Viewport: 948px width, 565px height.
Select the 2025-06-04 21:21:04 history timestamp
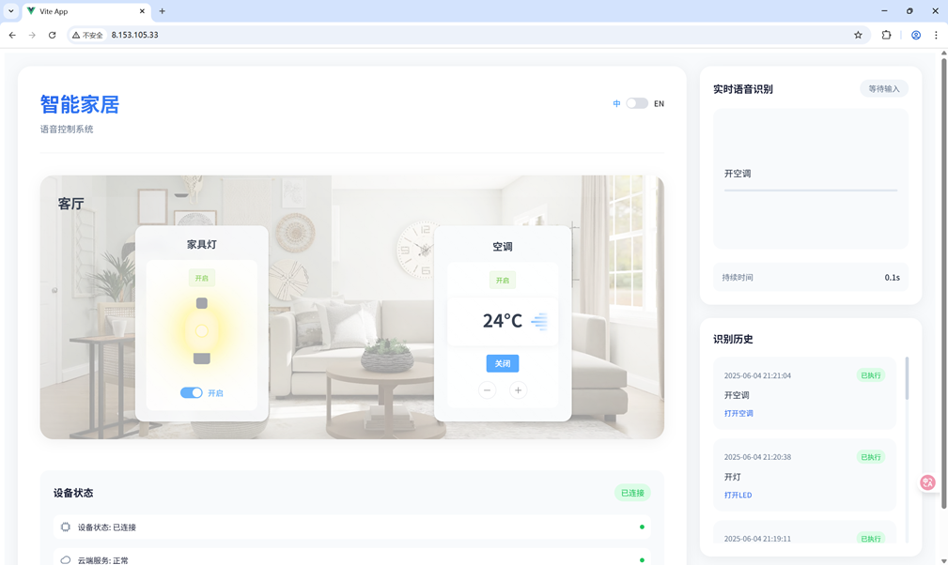tap(757, 375)
